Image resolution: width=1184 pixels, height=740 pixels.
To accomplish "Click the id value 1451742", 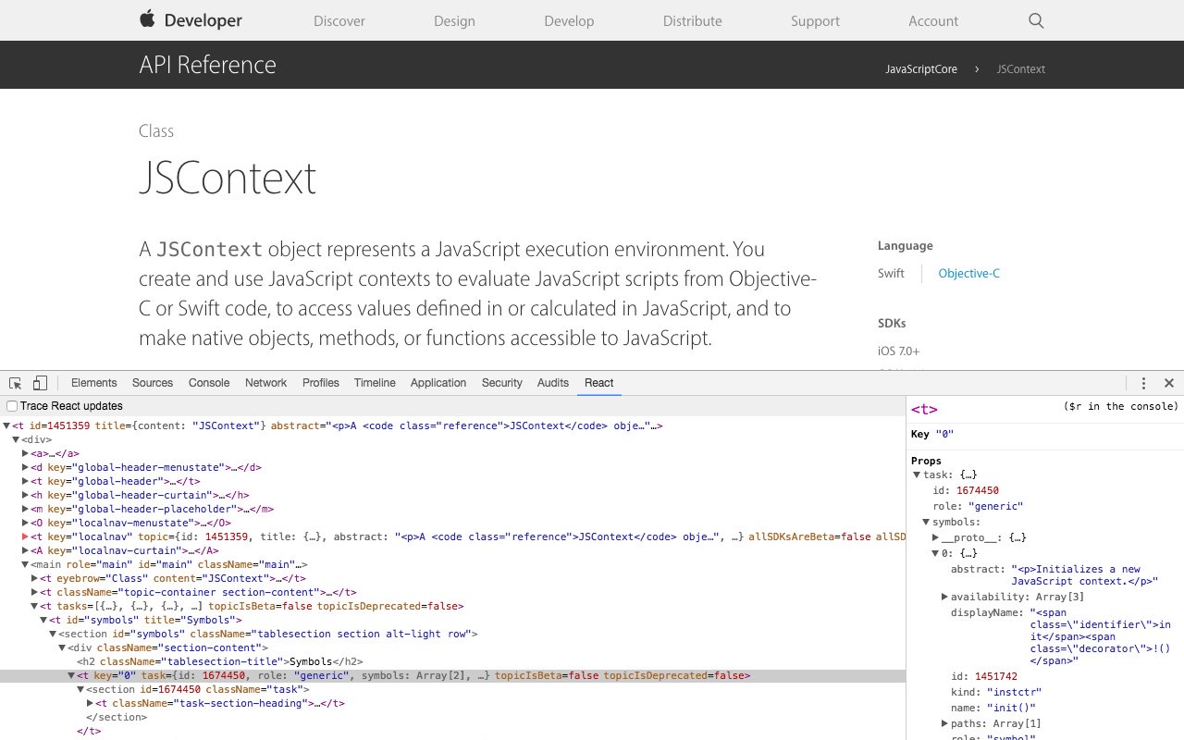I will click(996, 676).
